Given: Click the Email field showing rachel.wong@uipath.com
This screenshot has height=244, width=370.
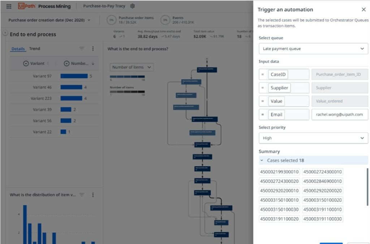Looking at the screenshot, I should click(x=339, y=114).
